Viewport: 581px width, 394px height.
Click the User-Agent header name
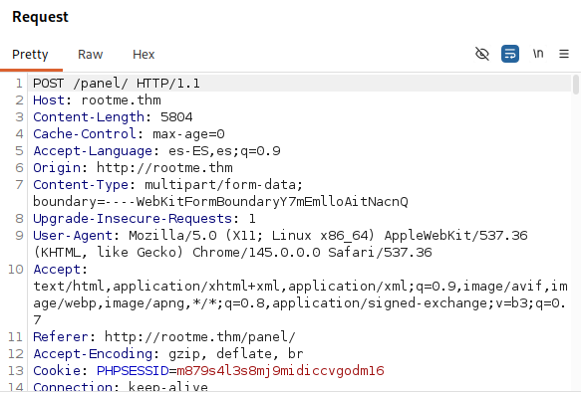73,235
